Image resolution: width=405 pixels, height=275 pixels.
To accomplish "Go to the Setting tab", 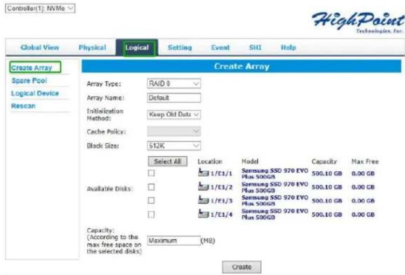I will [x=180, y=48].
